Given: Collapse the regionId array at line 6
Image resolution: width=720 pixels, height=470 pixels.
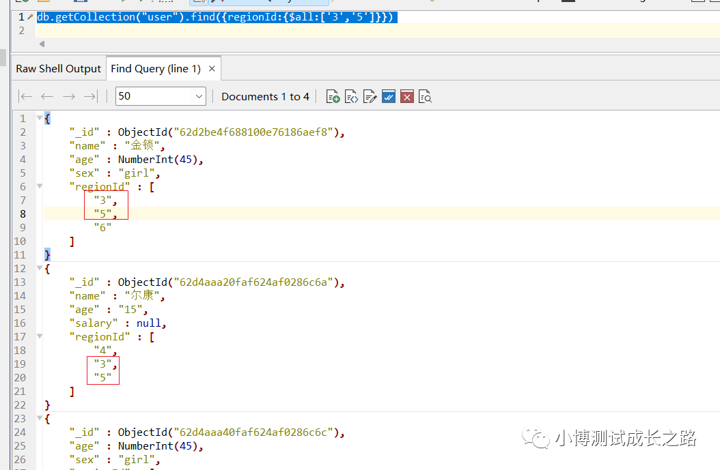Looking at the screenshot, I should [x=39, y=186].
